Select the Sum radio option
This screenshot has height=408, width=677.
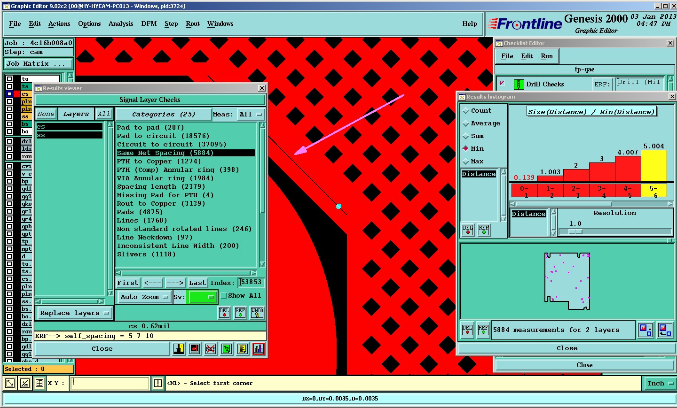click(x=466, y=136)
